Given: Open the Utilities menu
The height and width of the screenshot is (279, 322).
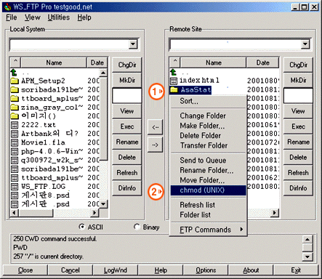Looking at the screenshot, I should pyautogui.click(x=58, y=17).
